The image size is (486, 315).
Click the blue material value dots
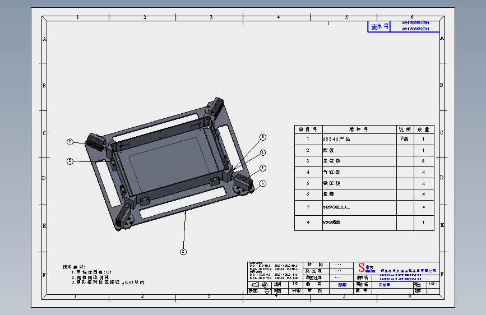pos(338,265)
